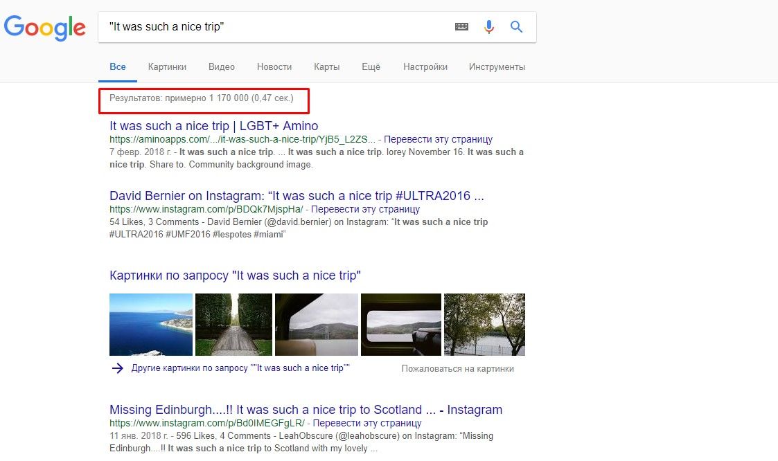Open the Карты tab
This screenshot has height=461, width=778.
(x=326, y=67)
